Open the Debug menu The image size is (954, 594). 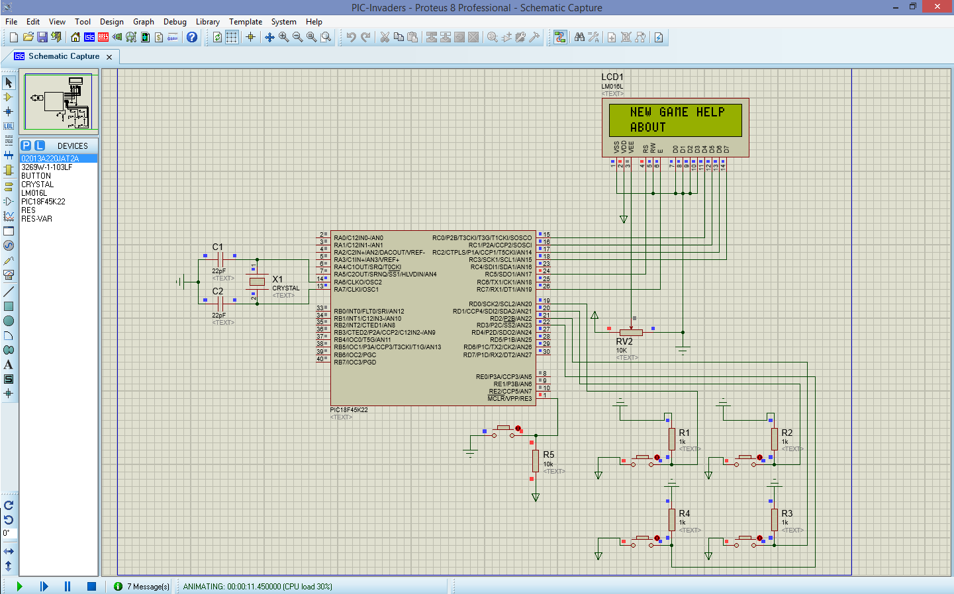click(175, 22)
